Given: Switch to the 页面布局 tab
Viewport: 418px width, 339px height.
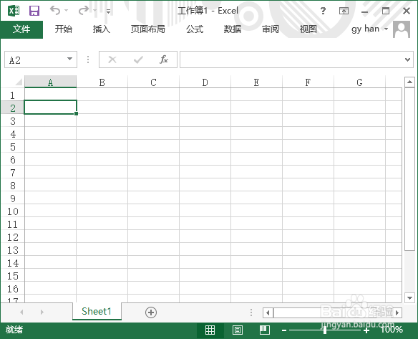Looking at the screenshot, I should point(148,29).
